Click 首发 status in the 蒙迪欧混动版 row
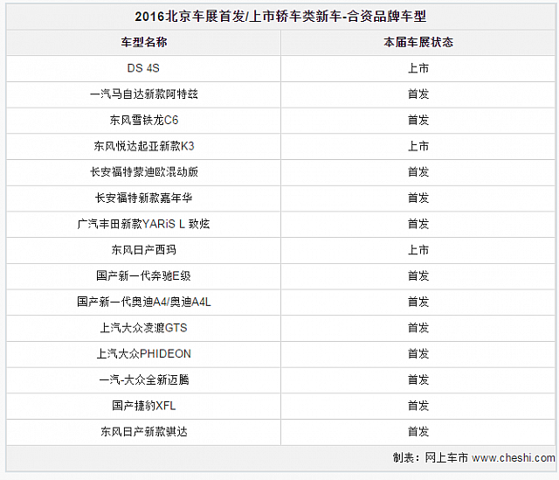The height and width of the screenshot is (480, 559). pyautogui.click(x=418, y=172)
